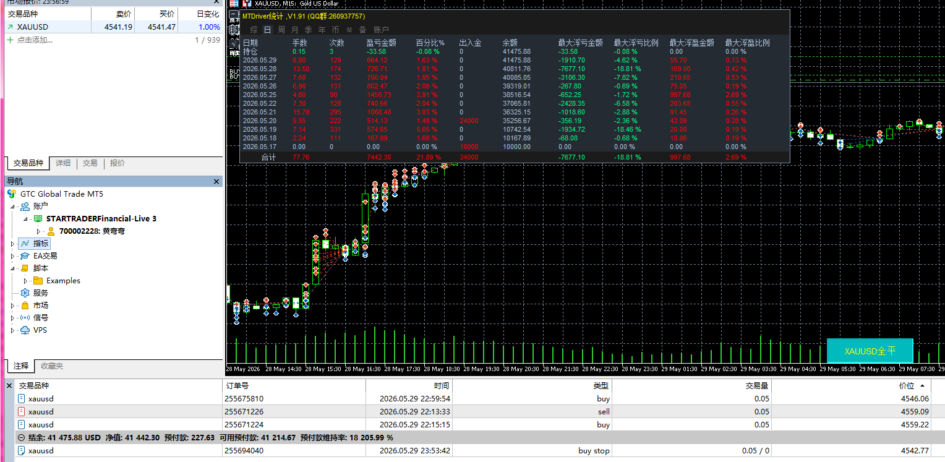Click the user icon beside 700002228
The width and height of the screenshot is (945, 462).
51,231
